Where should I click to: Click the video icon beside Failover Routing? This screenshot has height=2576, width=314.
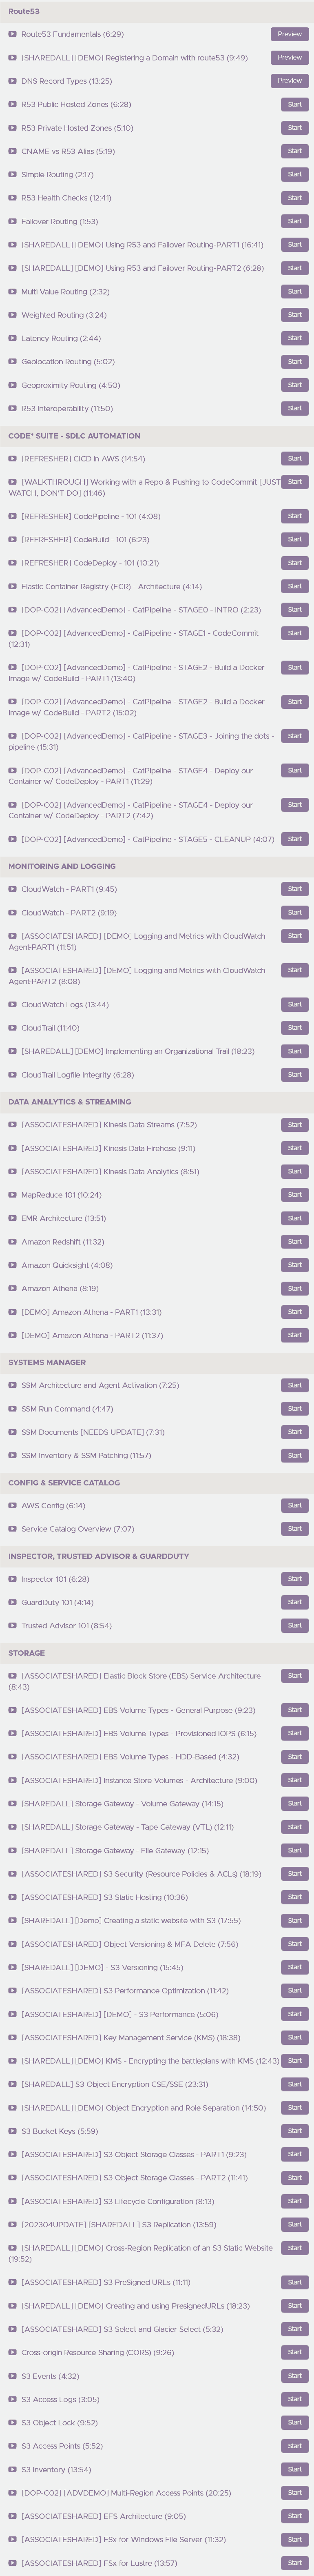point(13,221)
